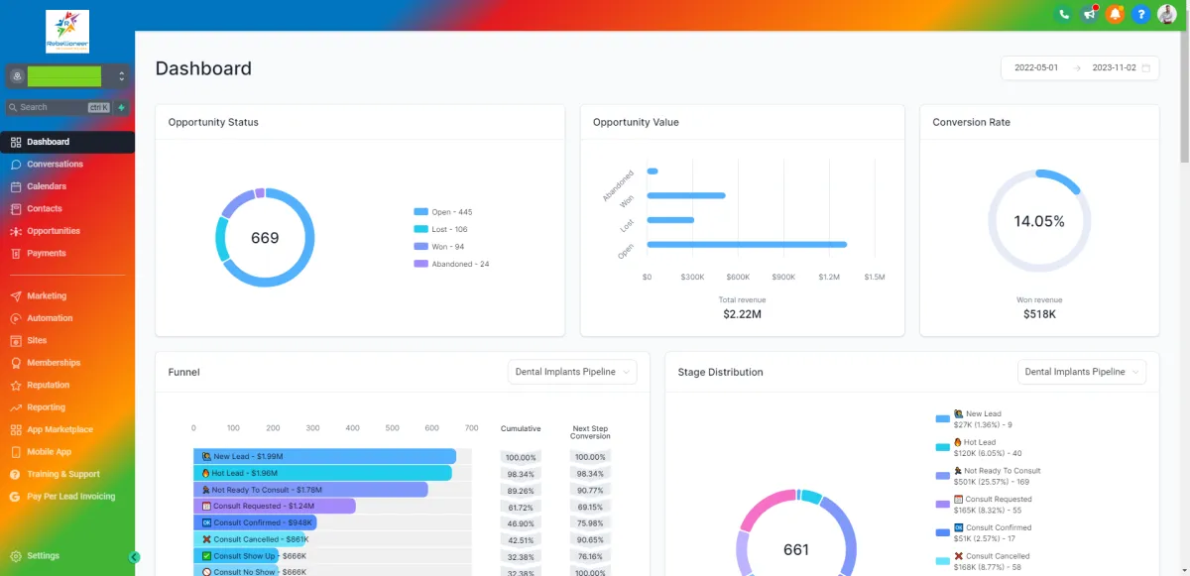1190x576 pixels.
Task: Toggle the Open - 445 legend entry
Action: tap(442, 212)
